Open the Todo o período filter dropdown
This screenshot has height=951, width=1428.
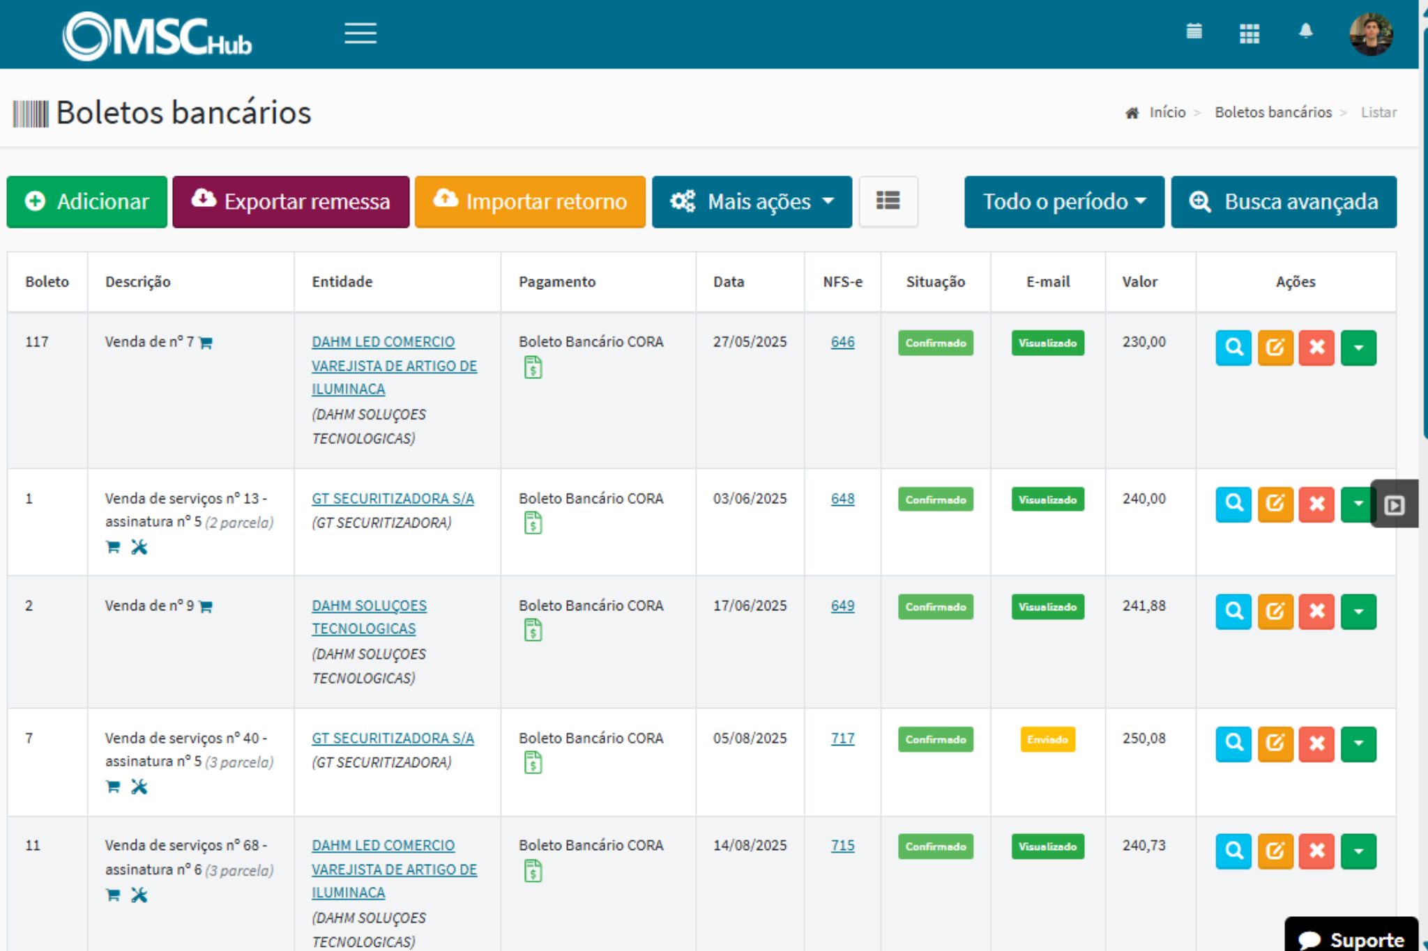click(x=1063, y=201)
